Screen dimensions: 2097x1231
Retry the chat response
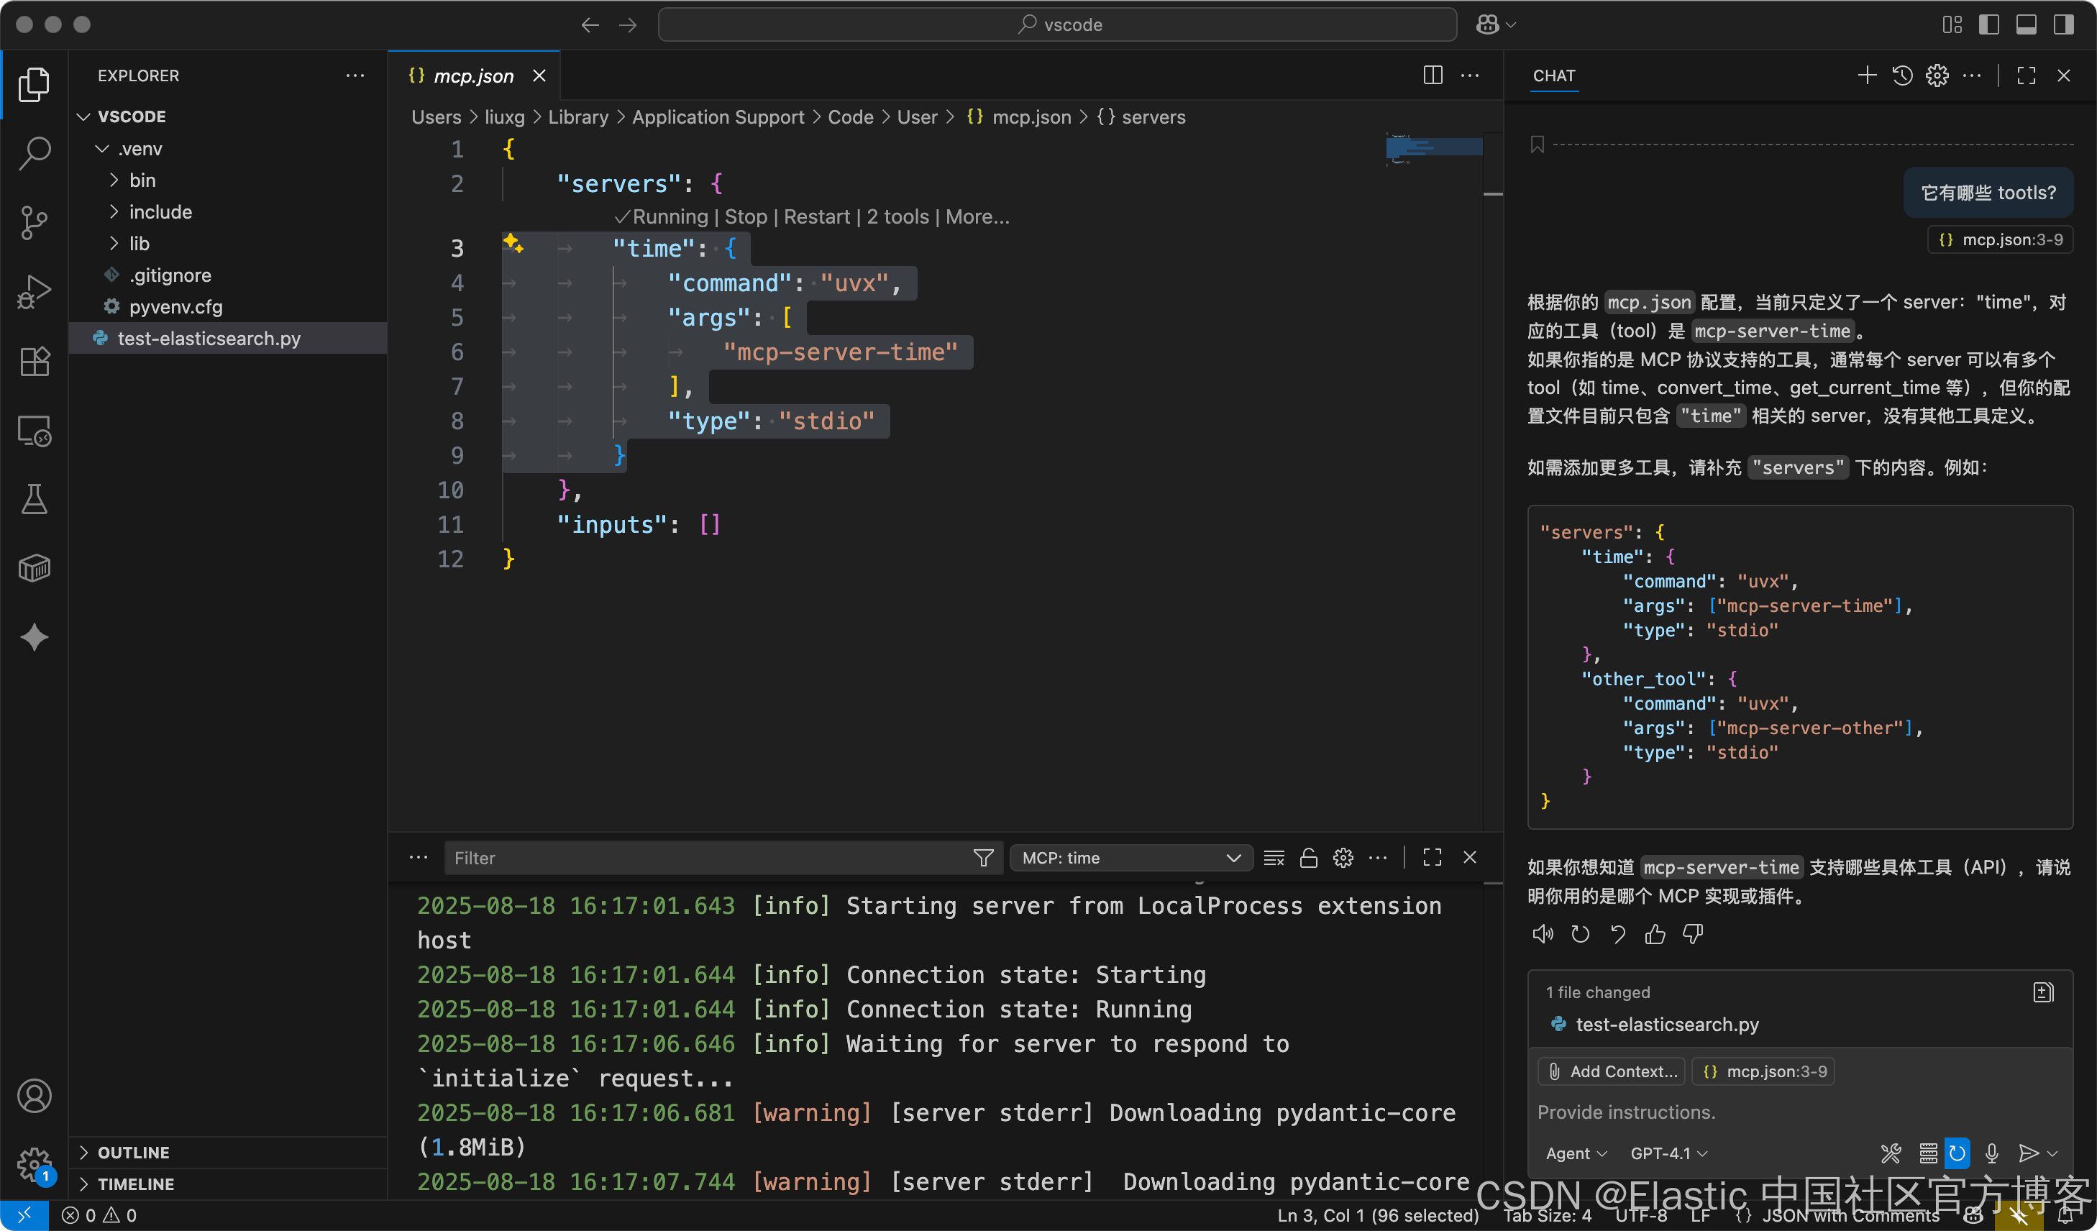(1580, 934)
